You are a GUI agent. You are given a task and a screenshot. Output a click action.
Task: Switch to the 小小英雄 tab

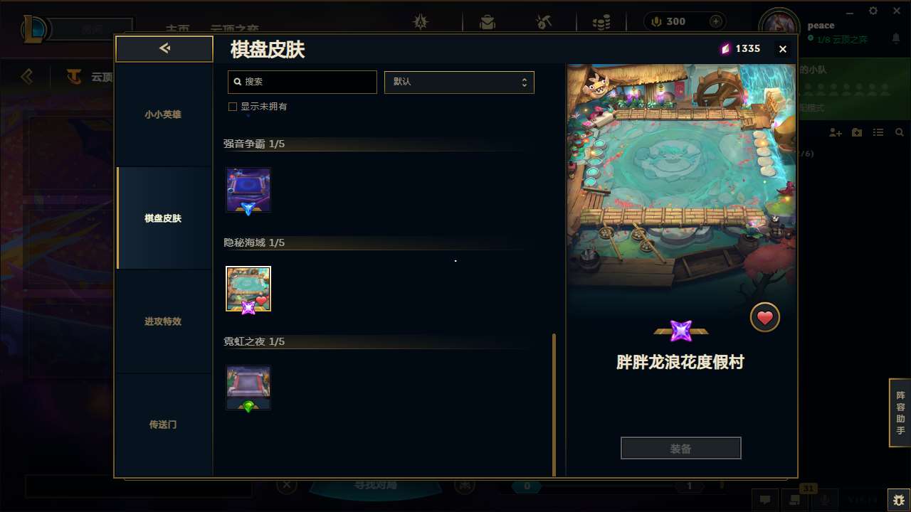(163, 114)
